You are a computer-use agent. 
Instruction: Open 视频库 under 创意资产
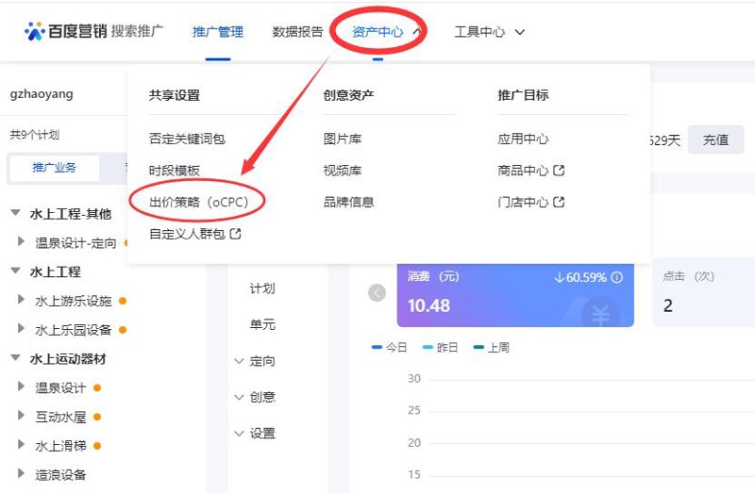pos(343,171)
